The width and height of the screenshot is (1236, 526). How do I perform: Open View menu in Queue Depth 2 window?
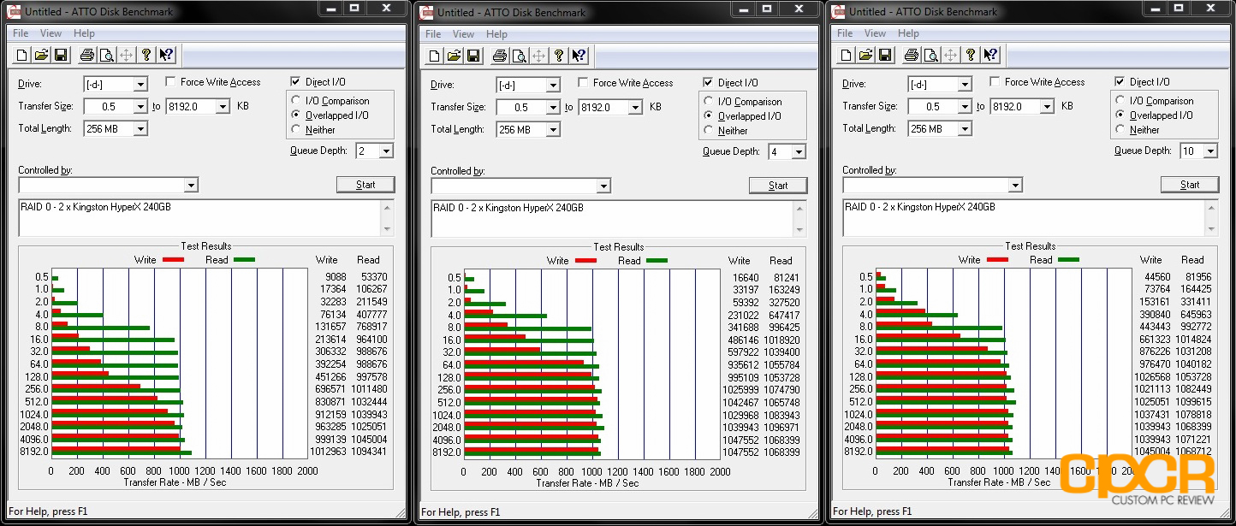coord(51,33)
